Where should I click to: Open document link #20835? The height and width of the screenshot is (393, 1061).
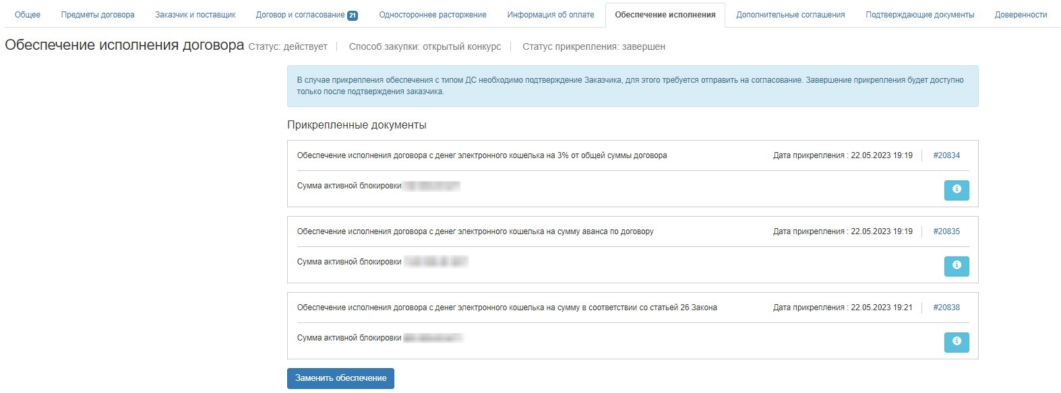tap(946, 231)
